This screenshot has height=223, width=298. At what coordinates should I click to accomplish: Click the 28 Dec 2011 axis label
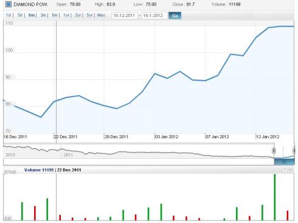point(116,137)
